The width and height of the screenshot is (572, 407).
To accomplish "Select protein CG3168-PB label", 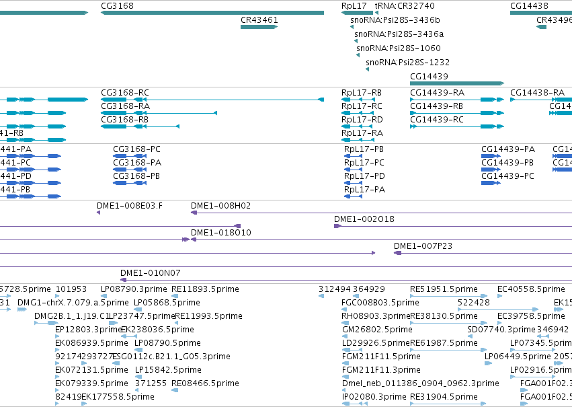I will pos(136,176).
